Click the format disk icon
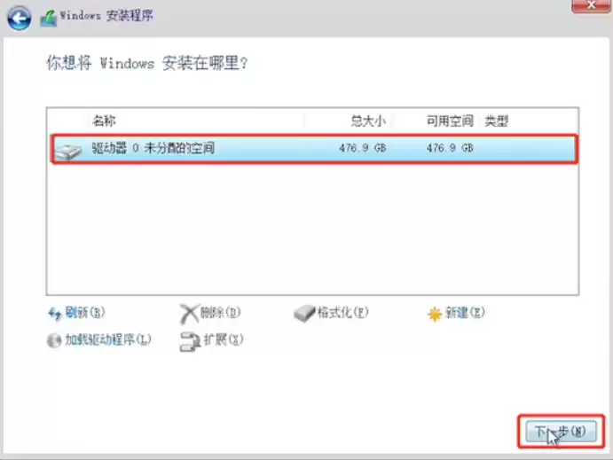This screenshot has height=460, width=613. pyautogui.click(x=304, y=314)
